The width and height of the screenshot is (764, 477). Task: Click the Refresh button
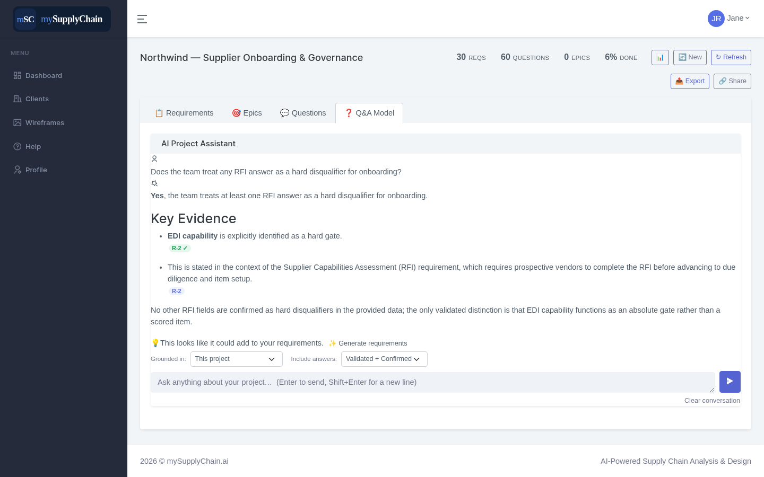pos(731,57)
